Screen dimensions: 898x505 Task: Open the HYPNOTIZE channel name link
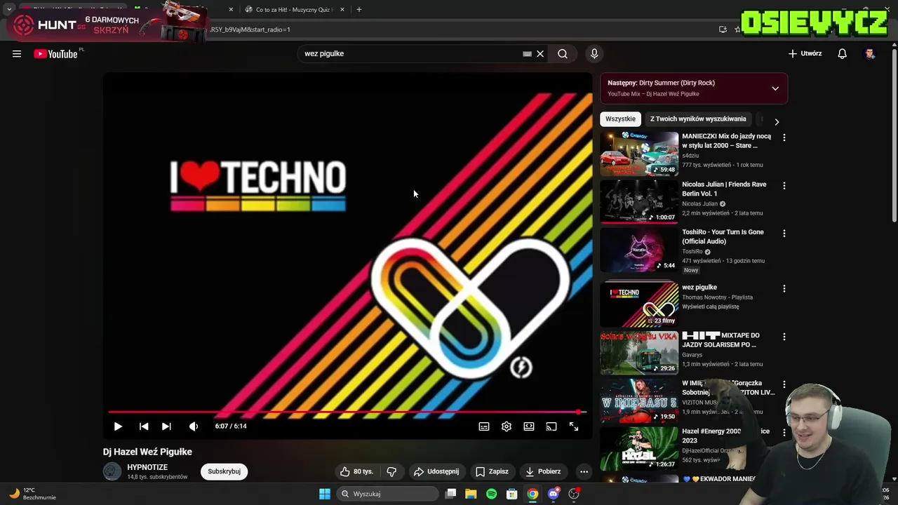click(147, 467)
